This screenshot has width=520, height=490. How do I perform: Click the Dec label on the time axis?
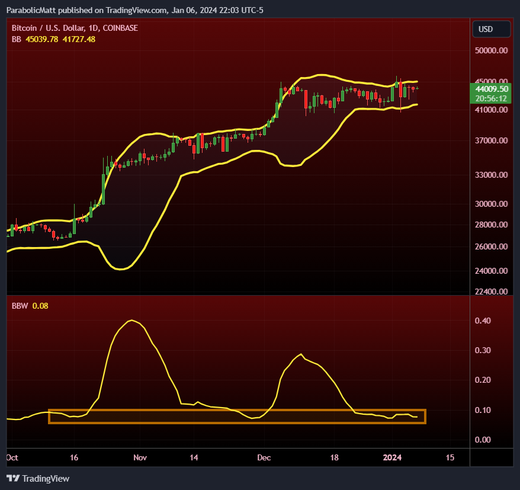264,457
